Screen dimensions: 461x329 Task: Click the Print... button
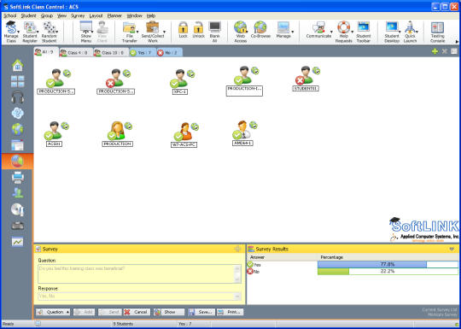pos(230,312)
